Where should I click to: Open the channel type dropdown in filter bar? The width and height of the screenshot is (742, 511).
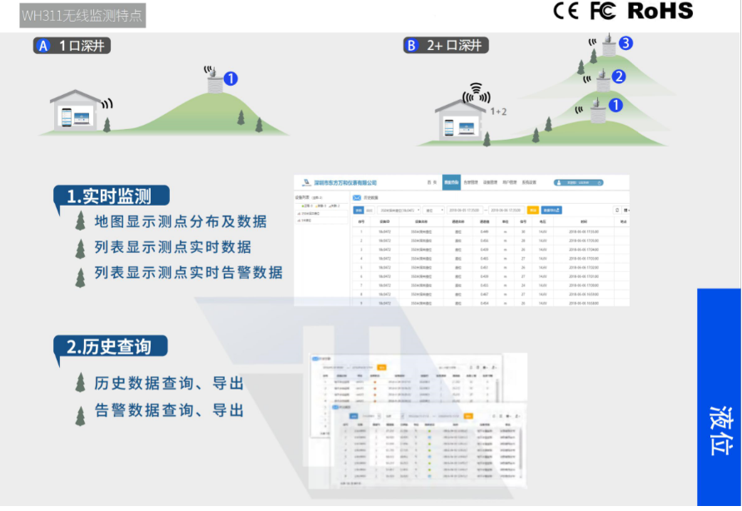tap(434, 211)
